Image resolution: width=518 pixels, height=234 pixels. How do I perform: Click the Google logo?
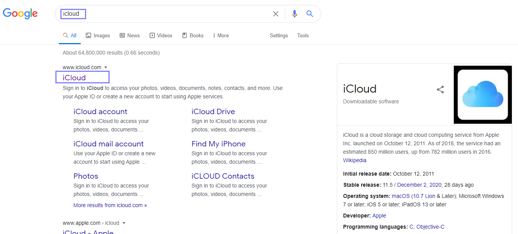pos(20,13)
